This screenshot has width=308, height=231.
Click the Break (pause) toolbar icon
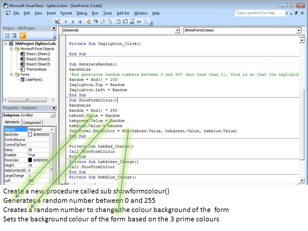[x=73, y=21]
